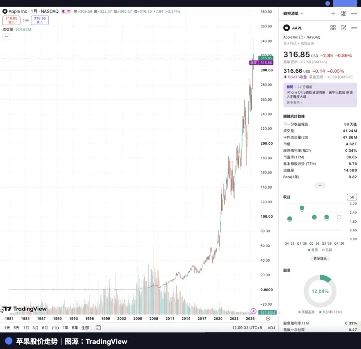
Task: Click the 316.85 sell button
Action: pyautogui.click(x=11, y=20)
